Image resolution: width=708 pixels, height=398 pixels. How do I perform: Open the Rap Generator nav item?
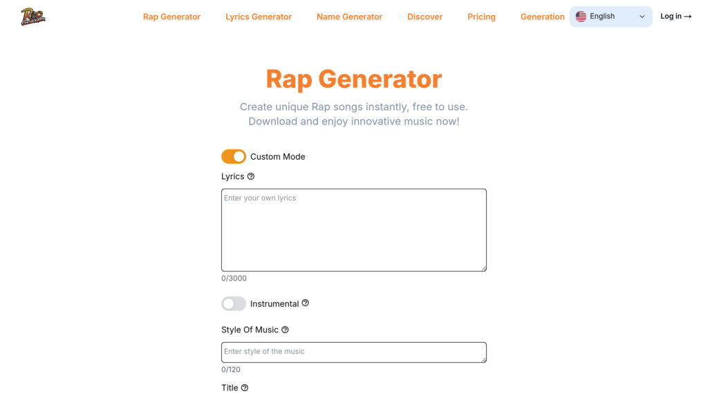point(171,17)
